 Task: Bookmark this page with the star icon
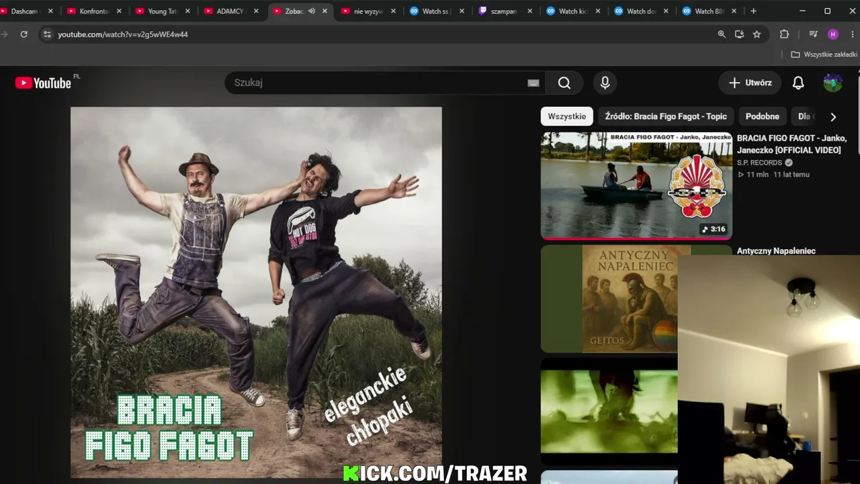click(757, 34)
